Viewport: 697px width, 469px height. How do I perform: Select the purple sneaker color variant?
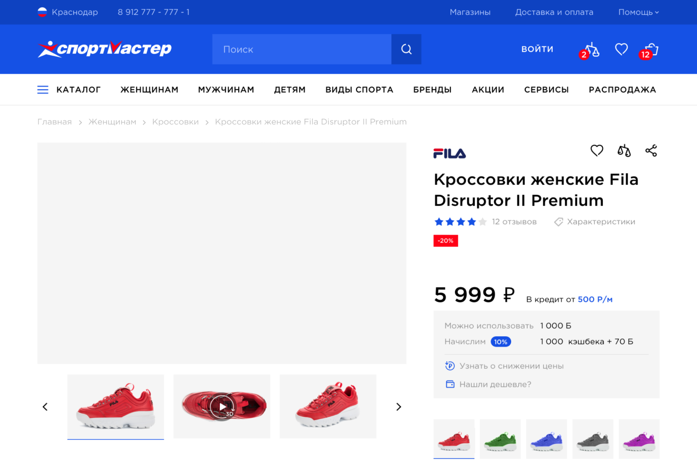pos(639,439)
